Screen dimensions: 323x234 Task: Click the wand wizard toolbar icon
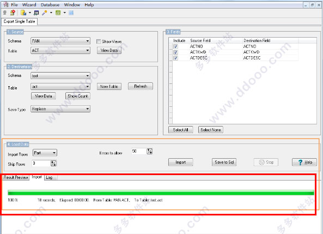click(44, 13)
